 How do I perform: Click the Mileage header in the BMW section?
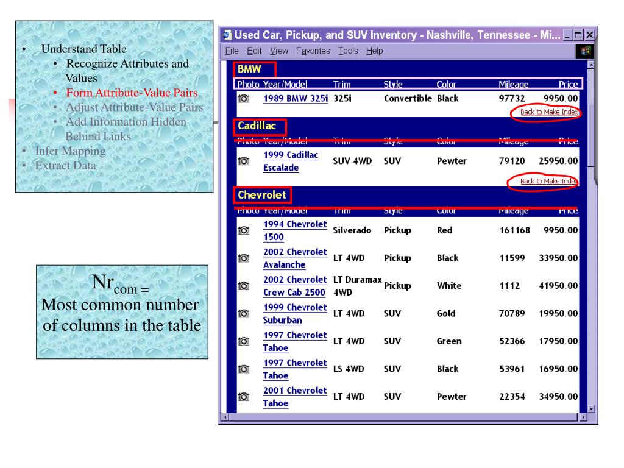click(513, 84)
